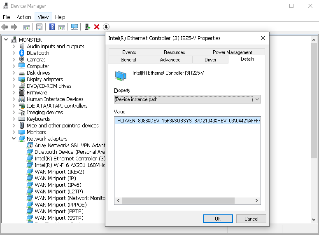The width and height of the screenshot is (319, 235).
Task: Open the File menu
Action: 7,17
